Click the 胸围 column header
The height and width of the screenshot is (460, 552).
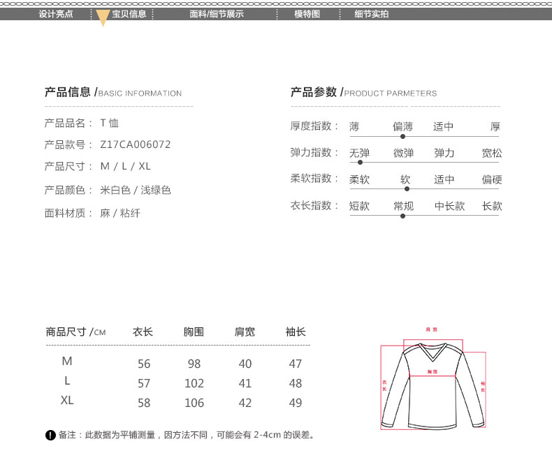[194, 332]
